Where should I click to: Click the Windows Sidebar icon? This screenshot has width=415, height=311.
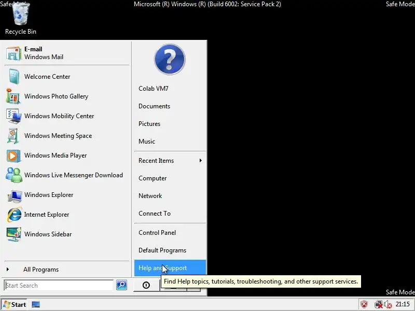tap(14, 234)
